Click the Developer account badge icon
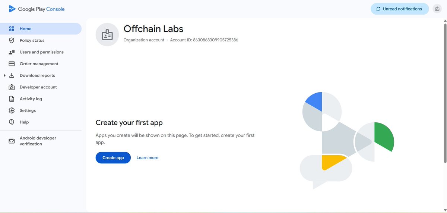This screenshot has height=213, width=447. tap(12, 87)
